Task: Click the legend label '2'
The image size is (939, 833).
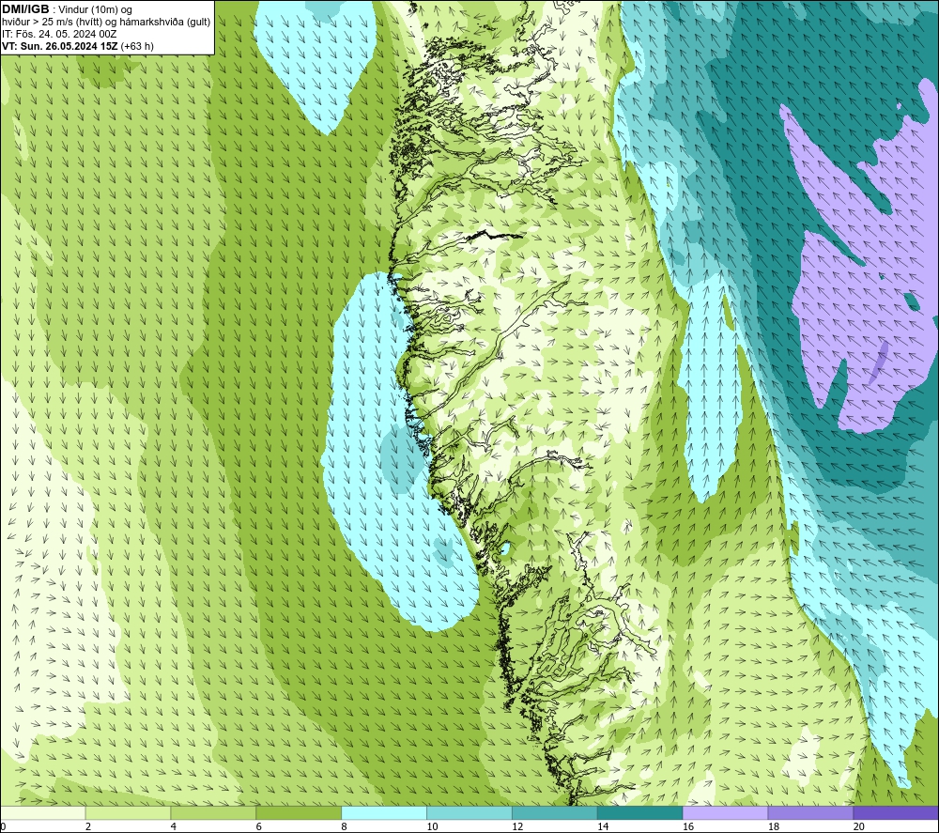Action: pyautogui.click(x=88, y=826)
